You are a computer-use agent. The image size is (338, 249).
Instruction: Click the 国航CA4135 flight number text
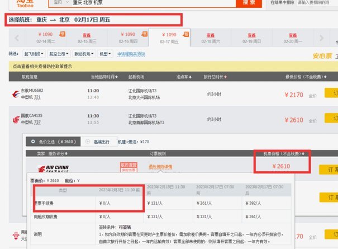[31, 115]
